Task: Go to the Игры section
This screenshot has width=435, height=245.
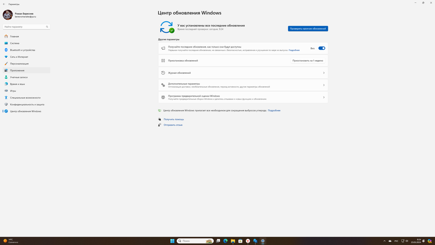Action: pyautogui.click(x=27, y=91)
